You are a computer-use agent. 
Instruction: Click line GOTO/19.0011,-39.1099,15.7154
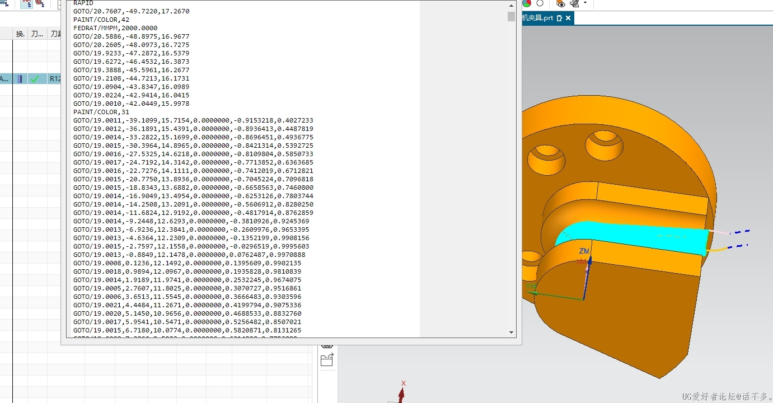coord(193,120)
